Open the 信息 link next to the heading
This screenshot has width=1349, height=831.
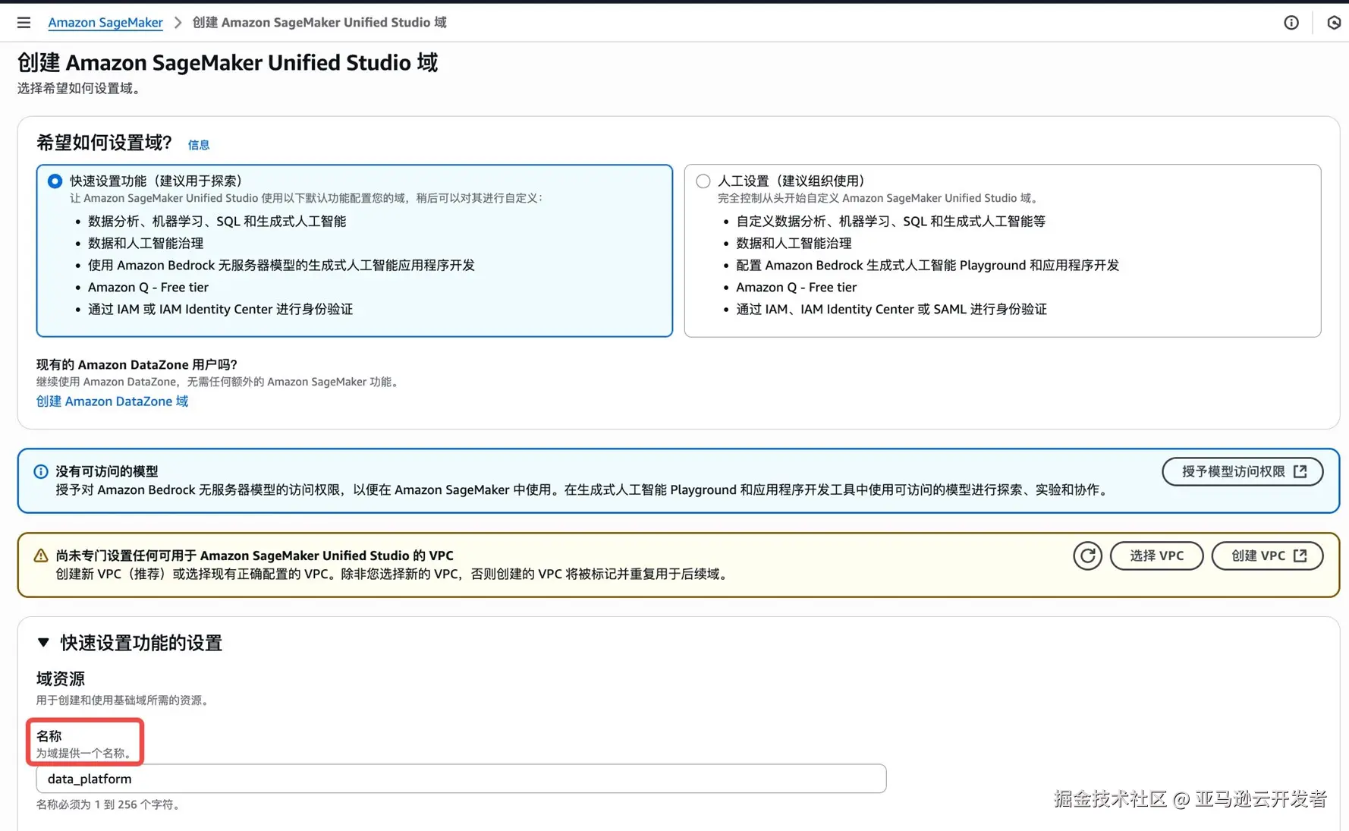click(x=199, y=144)
